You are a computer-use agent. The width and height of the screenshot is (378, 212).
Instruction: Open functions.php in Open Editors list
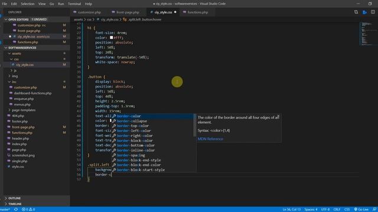pos(28,42)
